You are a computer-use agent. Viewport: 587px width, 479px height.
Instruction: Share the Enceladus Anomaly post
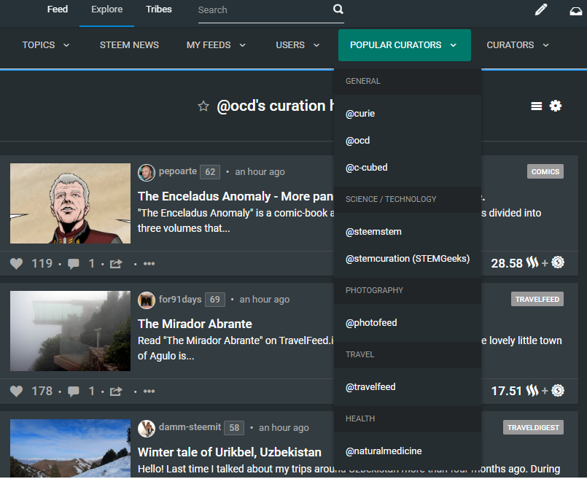coord(115,264)
